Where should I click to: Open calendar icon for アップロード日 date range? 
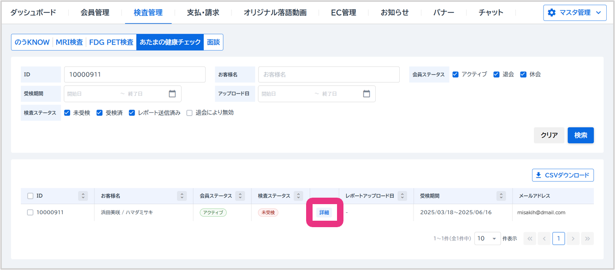coord(367,94)
